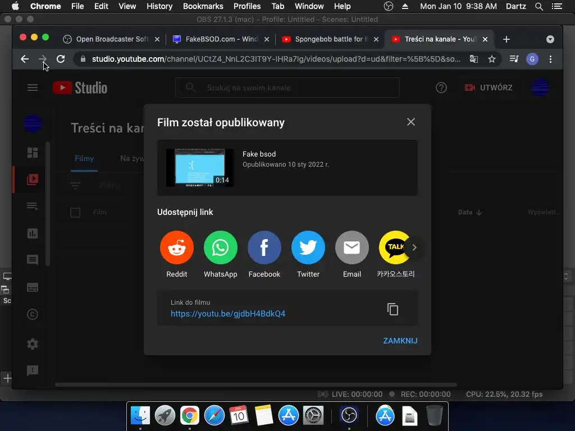The image size is (575, 431).
Task: Open Chrome media control icon
Action: (x=514, y=59)
